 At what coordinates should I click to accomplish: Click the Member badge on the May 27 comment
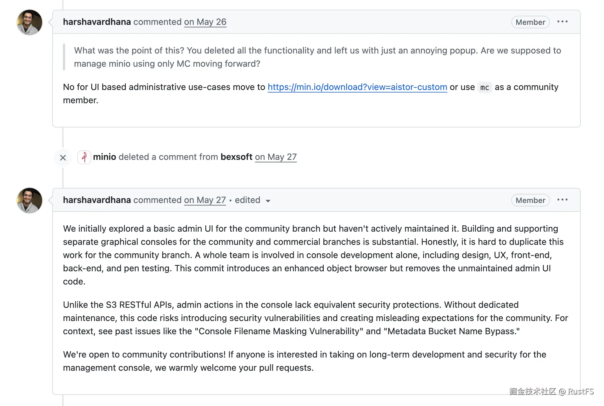[530, 200]
